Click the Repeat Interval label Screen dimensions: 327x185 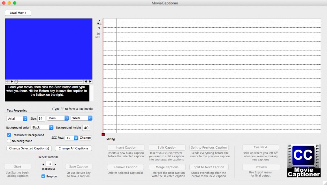(x=48, y=157)
